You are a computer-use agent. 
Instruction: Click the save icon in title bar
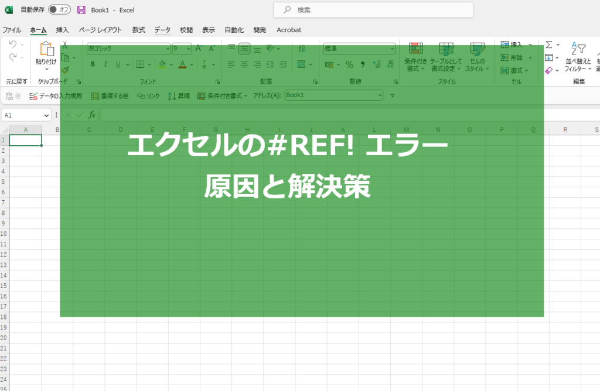[81, 10]
